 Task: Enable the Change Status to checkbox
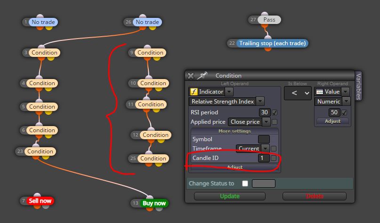(245, 183)
